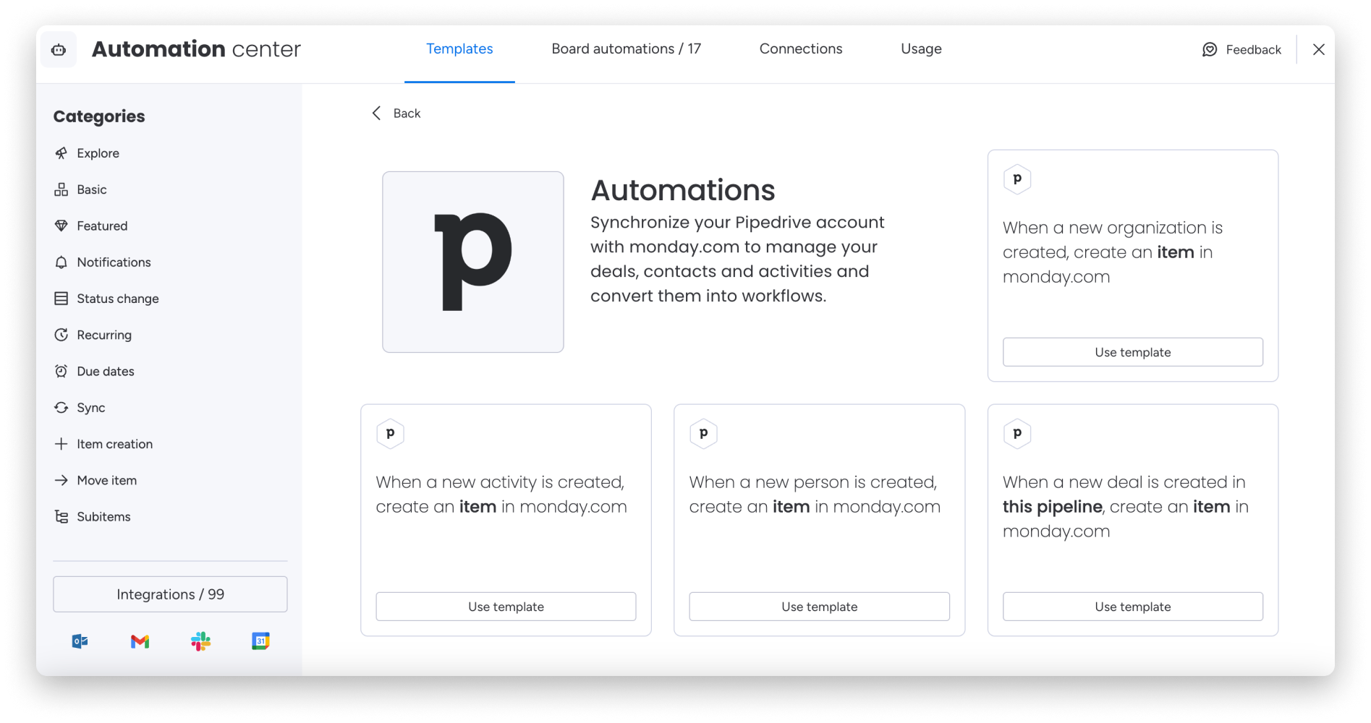Close the Automation center dialog
This screenshot has width=1371, height=723.
click(x=1319, y=49)
